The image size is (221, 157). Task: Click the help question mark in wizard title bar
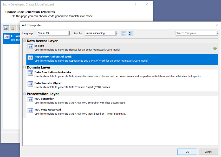click(x=135, y=4)
